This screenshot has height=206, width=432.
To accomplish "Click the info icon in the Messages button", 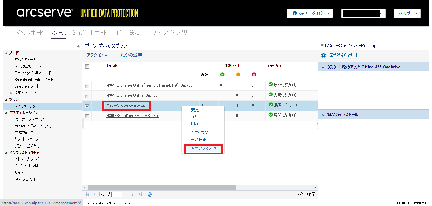I will (x=295, y=13).
